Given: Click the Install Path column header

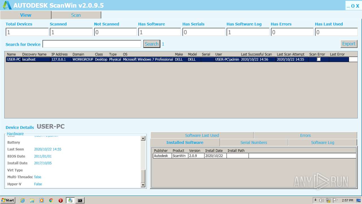Looking at the screenshot, I should tap(236, 150).
